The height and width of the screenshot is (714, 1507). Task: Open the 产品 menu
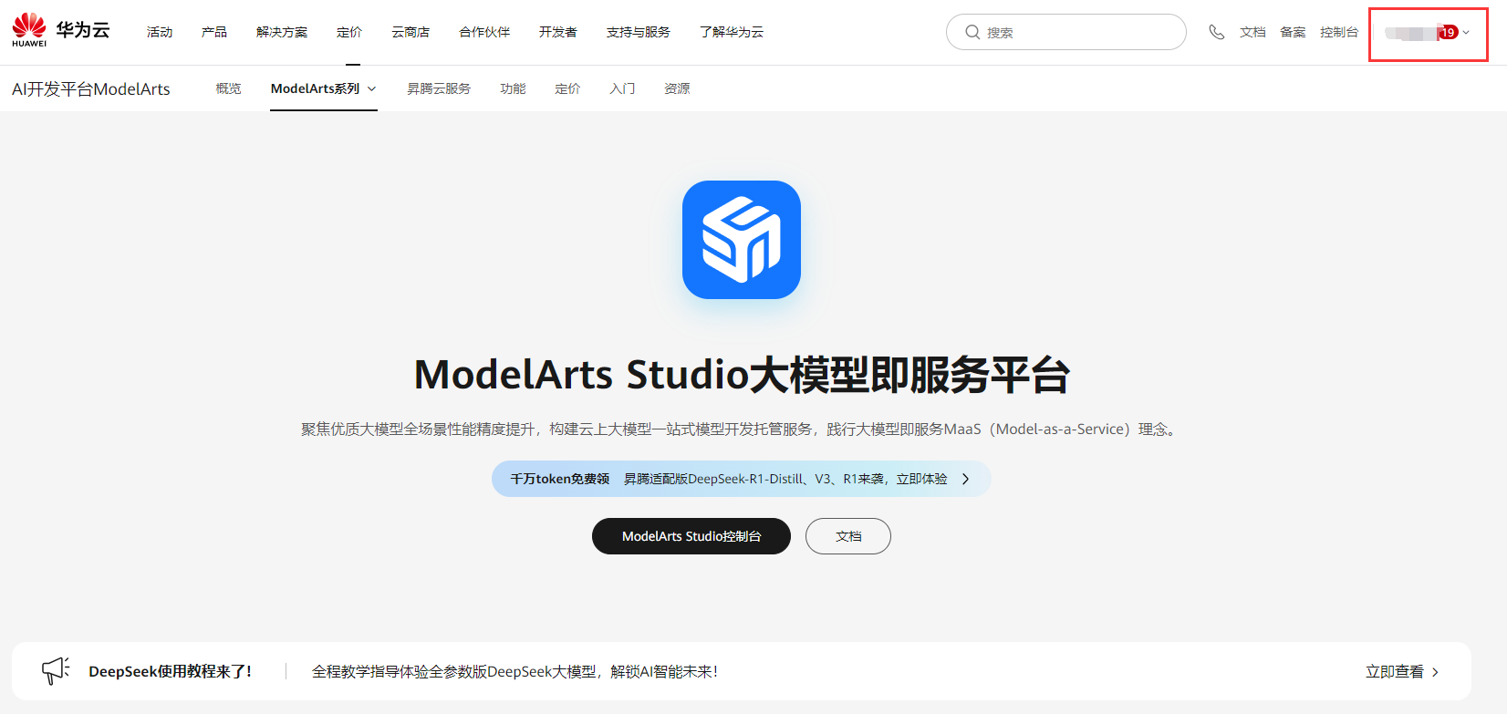point(214,32)
